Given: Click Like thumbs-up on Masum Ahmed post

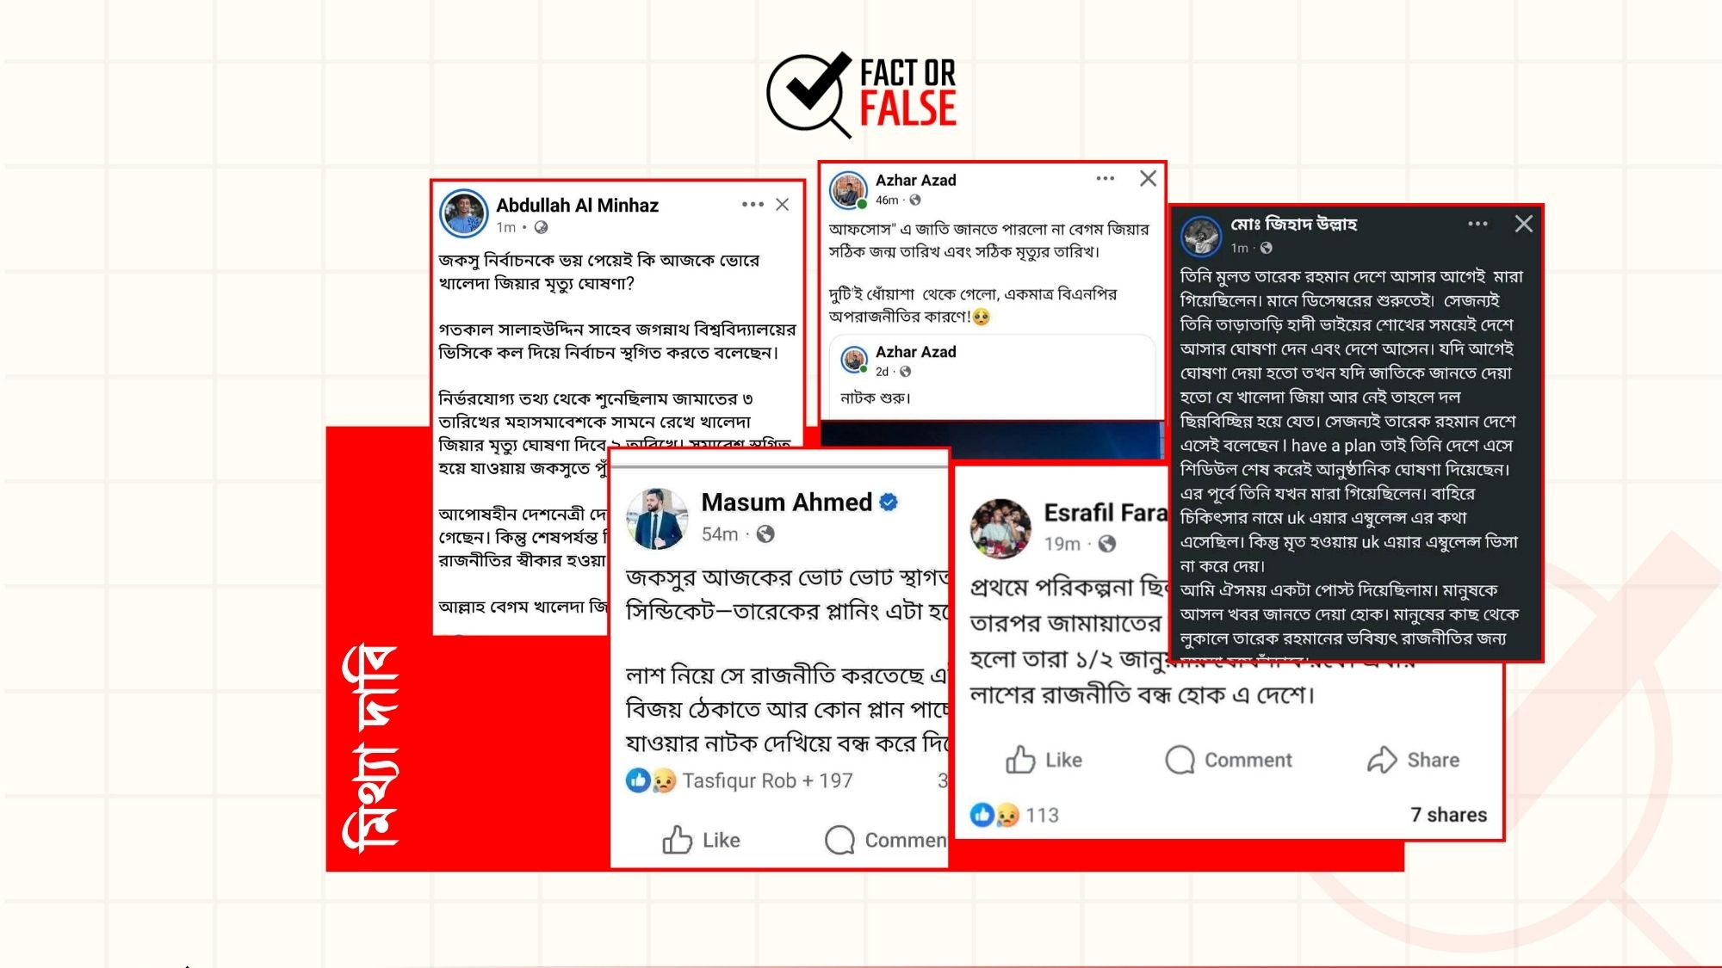Looking at the screenshot, I should pos(701,840).
